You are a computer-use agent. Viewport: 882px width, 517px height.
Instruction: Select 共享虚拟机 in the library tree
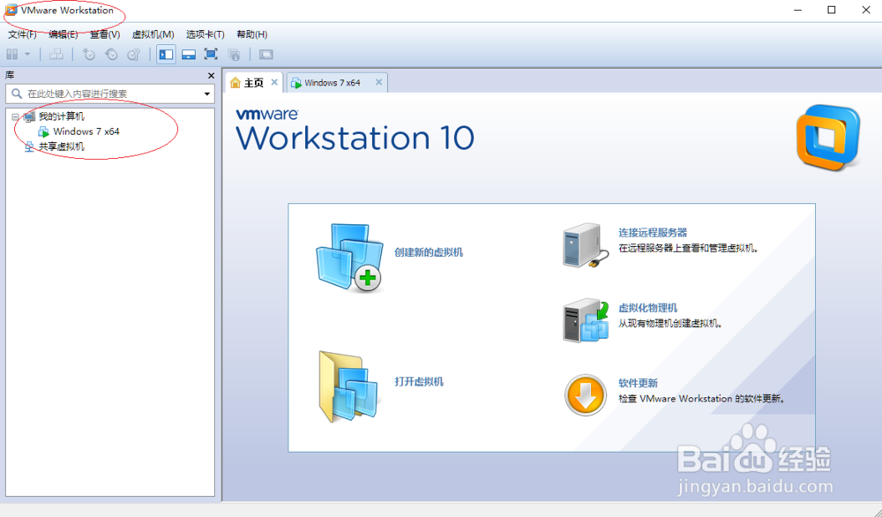click(62, 146)
